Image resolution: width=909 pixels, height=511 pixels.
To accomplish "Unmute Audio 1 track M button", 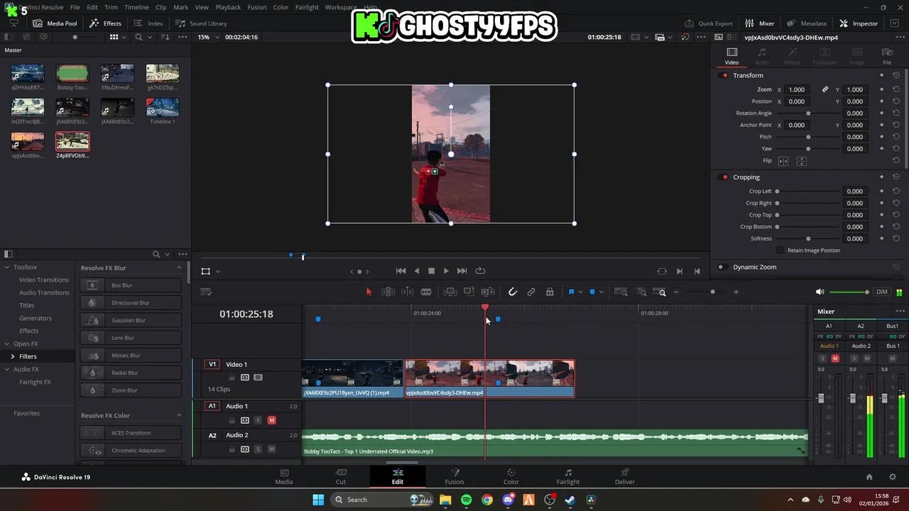I will [x=271, y=420].
